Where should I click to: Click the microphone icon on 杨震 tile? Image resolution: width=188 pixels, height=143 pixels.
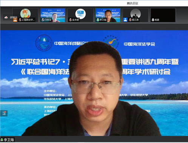(x=153, y=20)
